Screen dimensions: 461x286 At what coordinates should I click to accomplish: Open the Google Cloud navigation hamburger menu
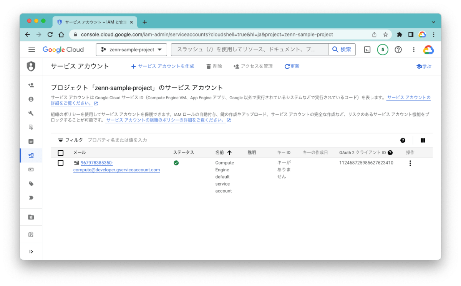click(x=32, y=49)
